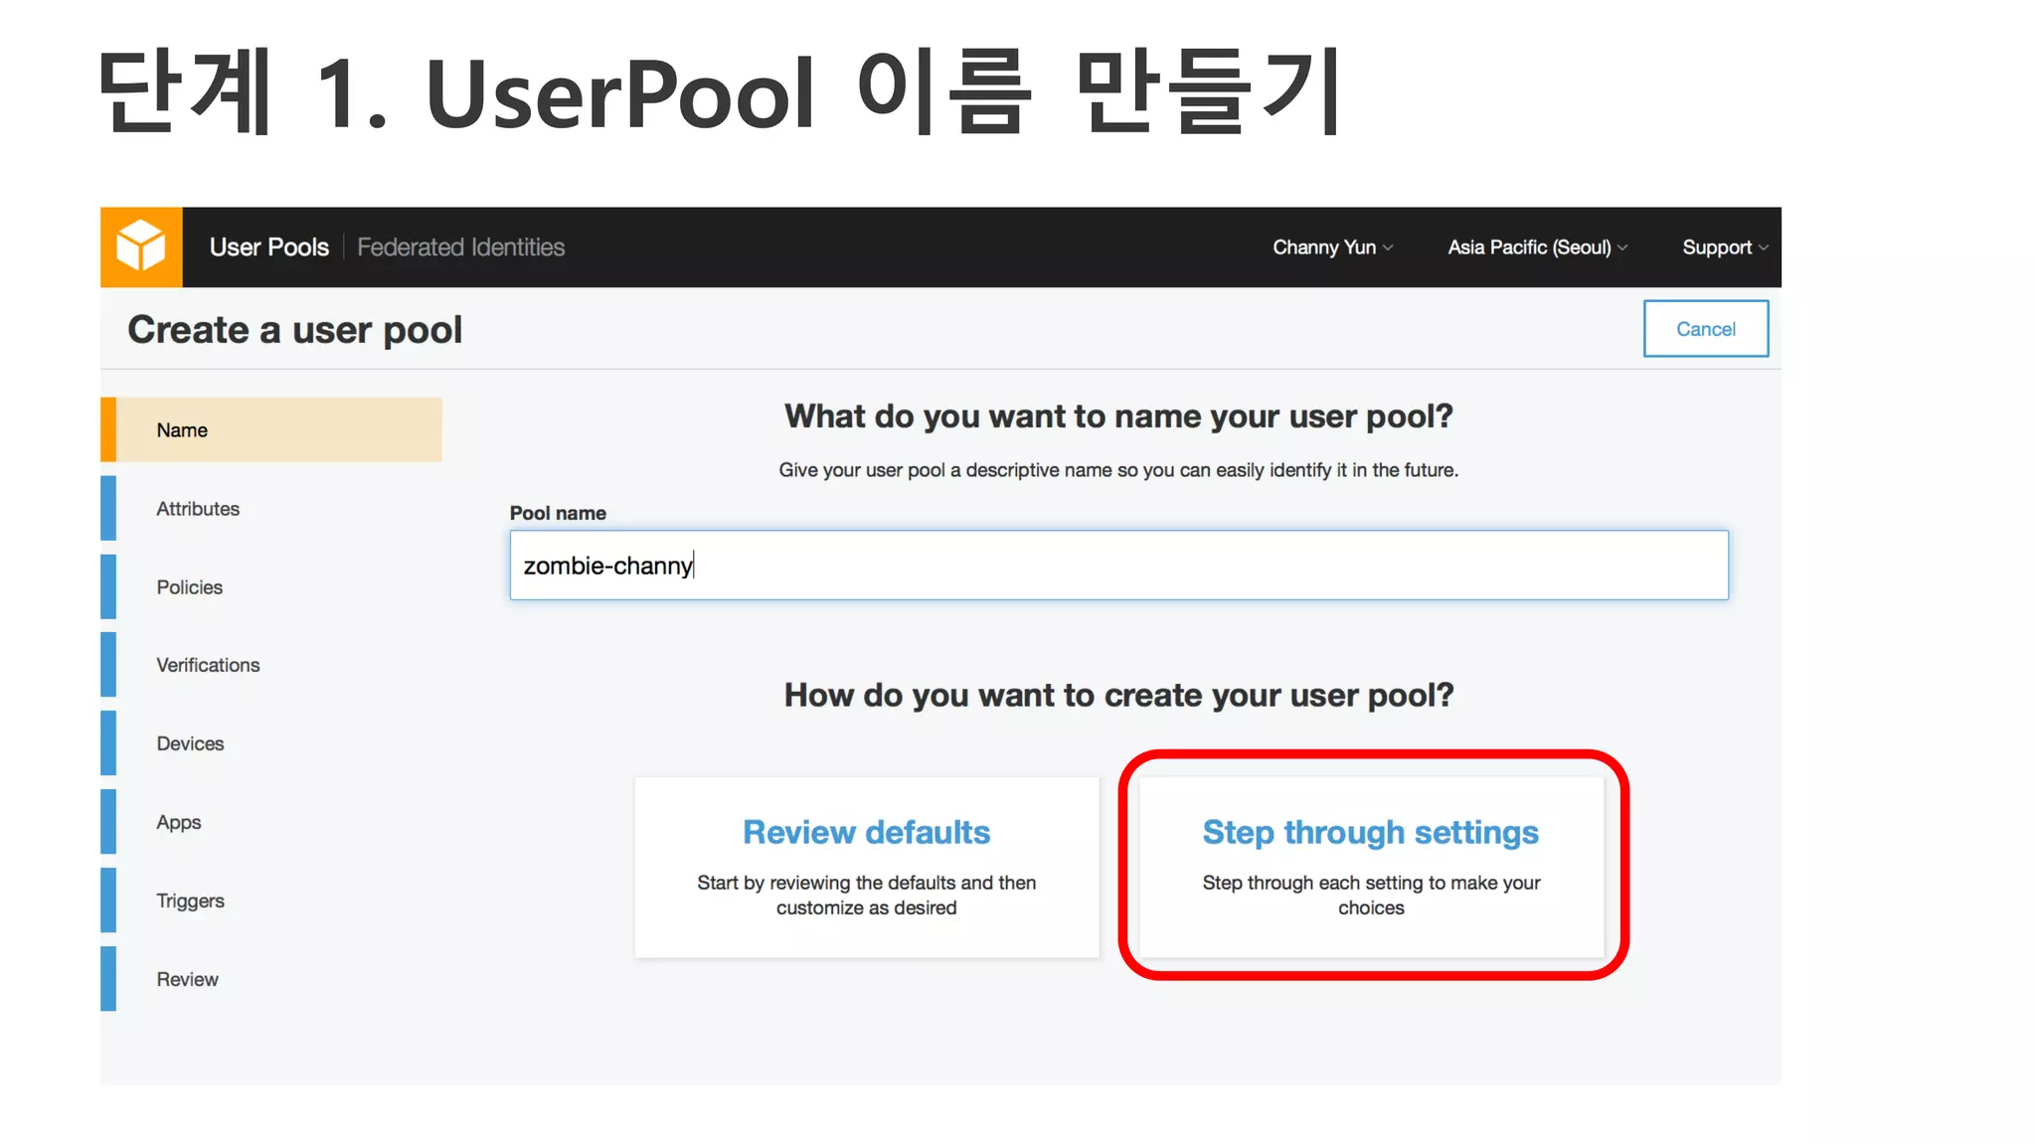Click the Cancel button
This screenshot has width=2036, height=1145.
tap(1706, 329)
